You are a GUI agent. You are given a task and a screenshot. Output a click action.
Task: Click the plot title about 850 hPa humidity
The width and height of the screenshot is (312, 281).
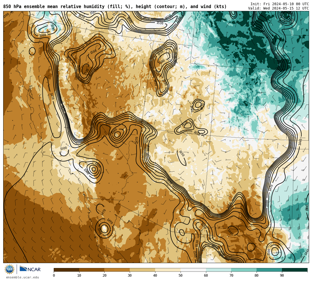pos(115,7)
